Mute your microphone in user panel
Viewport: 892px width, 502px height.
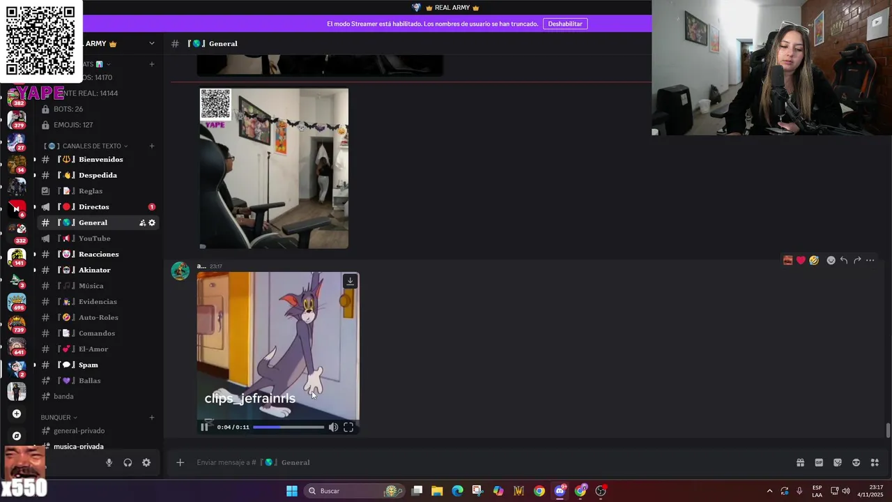tap(109, 462)
